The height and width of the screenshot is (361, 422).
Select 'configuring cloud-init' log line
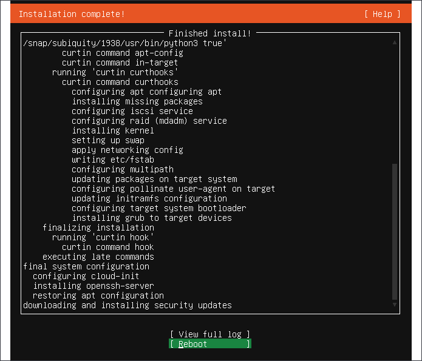pos(86,276)
